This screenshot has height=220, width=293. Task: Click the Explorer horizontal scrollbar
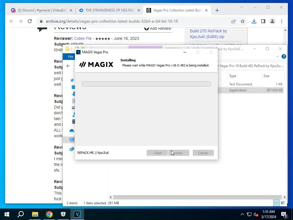click(x=197, y=197)
